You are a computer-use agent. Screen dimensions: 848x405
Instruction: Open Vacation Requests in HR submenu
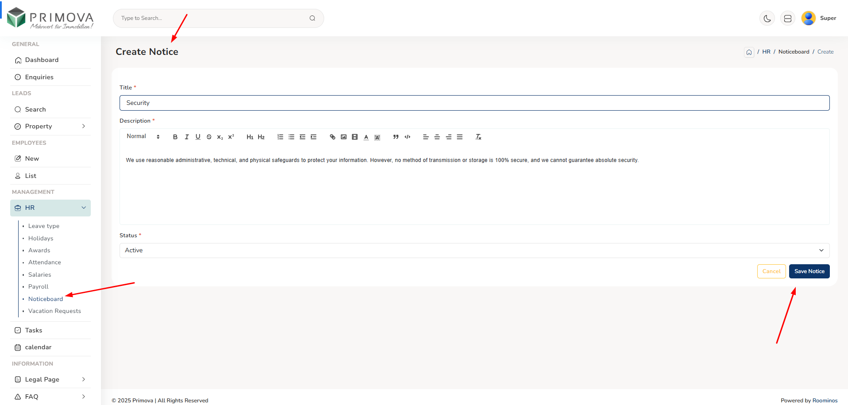click(54, 311)
